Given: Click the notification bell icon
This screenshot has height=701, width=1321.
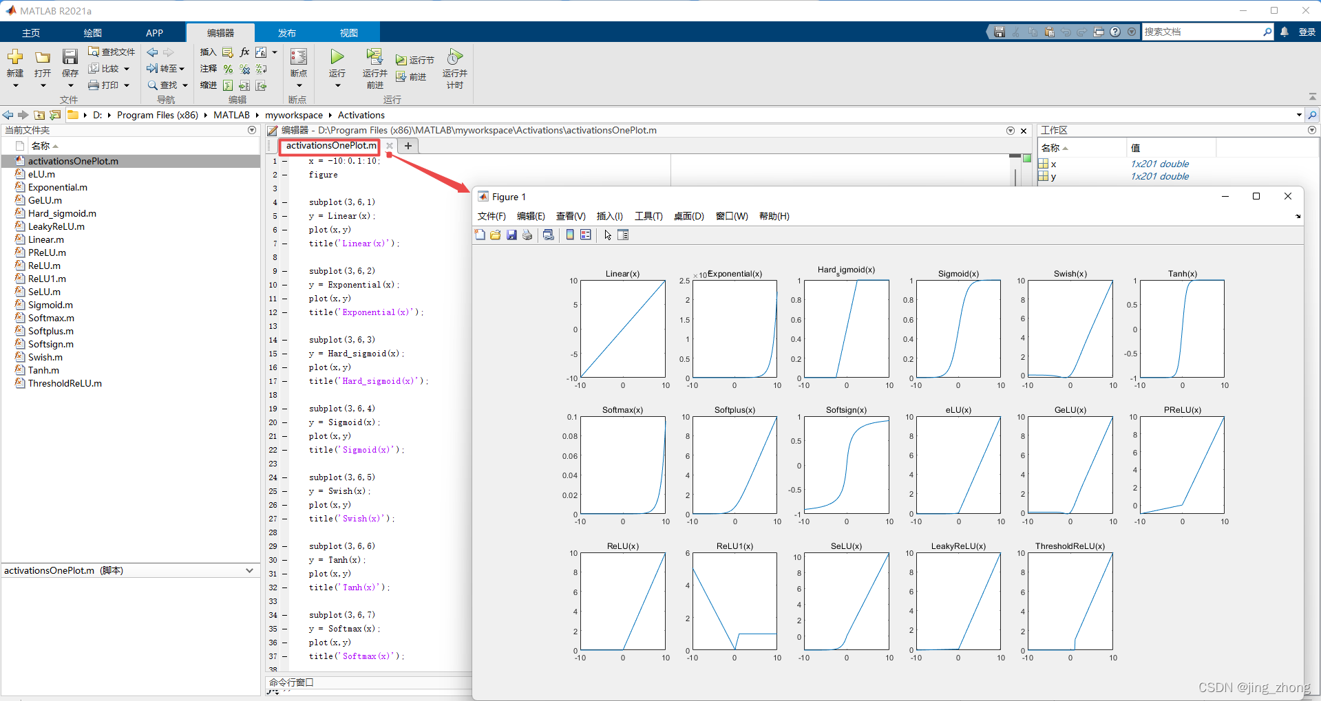Looking at the screenshot, I should click(x=1285, y=32).
